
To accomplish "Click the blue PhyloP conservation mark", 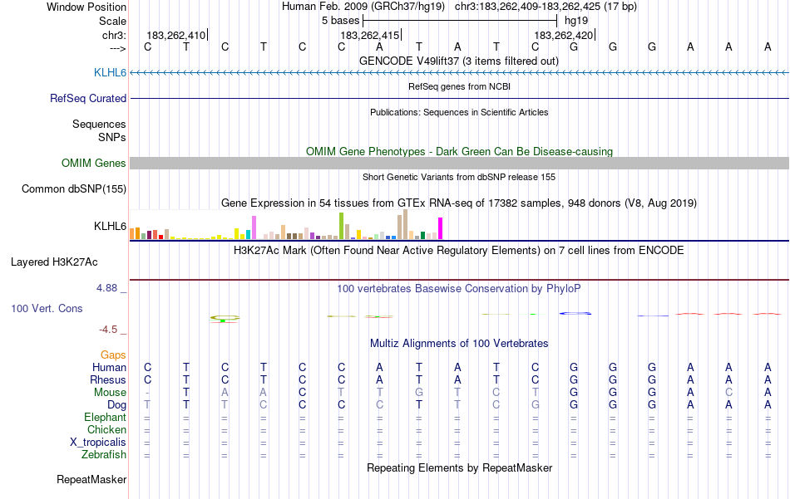I will click(575, 313).
